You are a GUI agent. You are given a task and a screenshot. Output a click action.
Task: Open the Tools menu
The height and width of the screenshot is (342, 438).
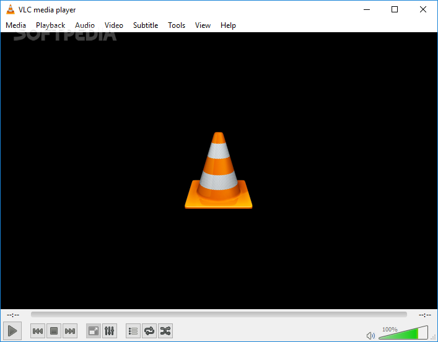pyautogui.click(x=177, y=25)
